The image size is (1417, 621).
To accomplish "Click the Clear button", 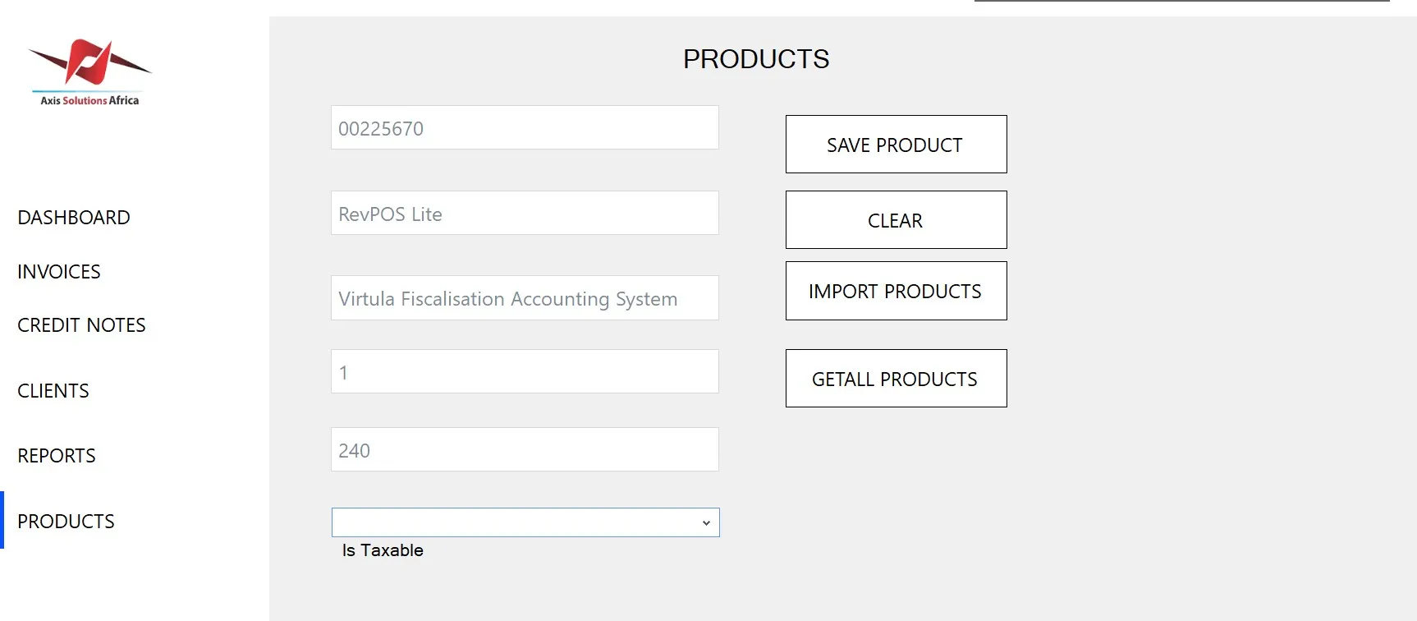I will [896, 220].
